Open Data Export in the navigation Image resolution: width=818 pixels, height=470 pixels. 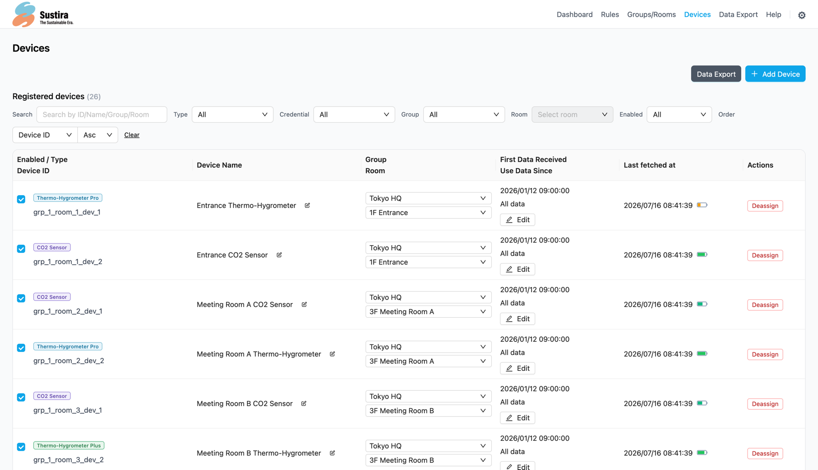tap(738, 14)
